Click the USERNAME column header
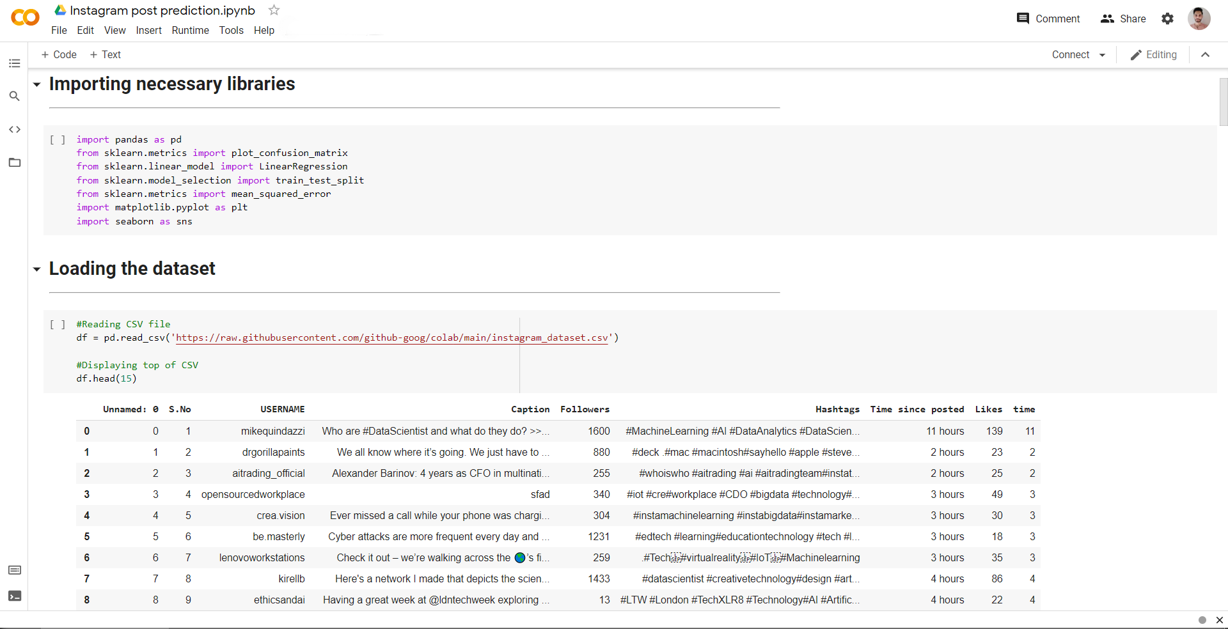The height and width of the screenshot is (629, 1228). tap(282, 409)
